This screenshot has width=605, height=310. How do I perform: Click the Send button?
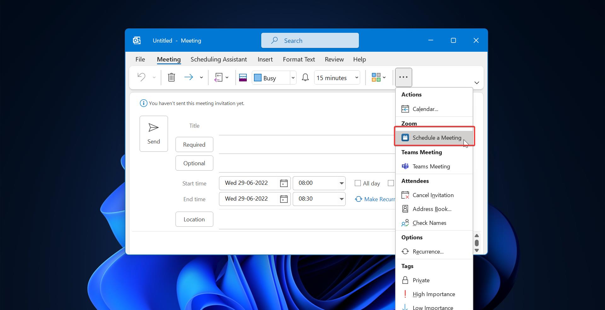tap(154, 134)
